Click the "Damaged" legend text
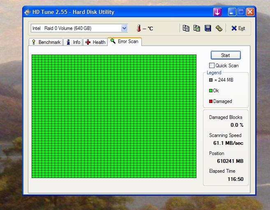 tap(222, 101)
